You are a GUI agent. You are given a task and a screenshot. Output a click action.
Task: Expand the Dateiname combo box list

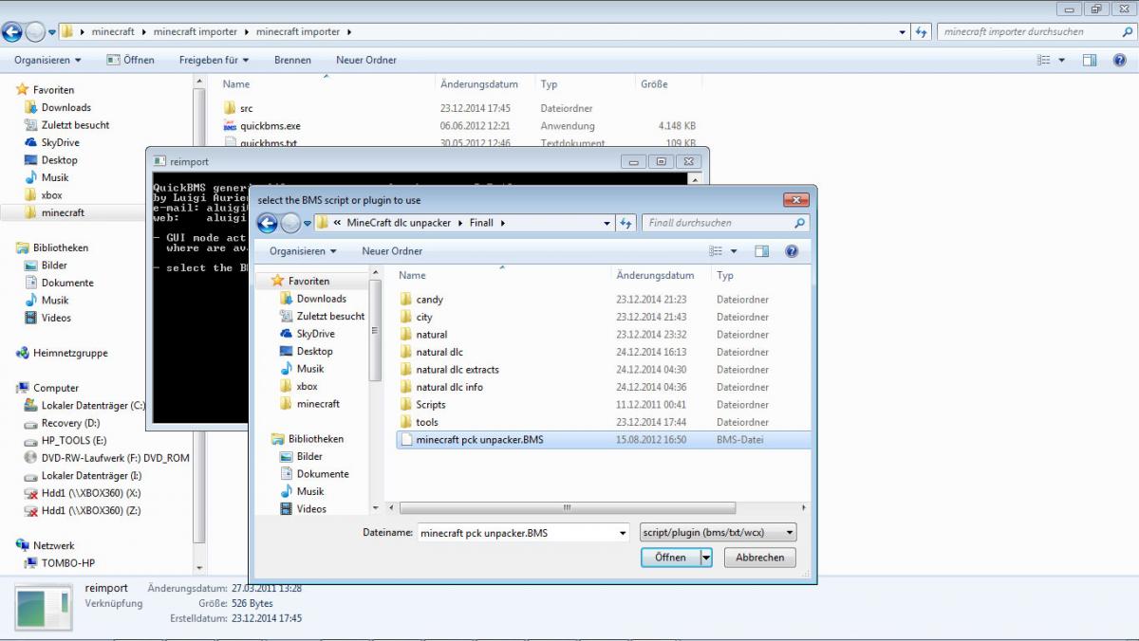click(622, 533)
